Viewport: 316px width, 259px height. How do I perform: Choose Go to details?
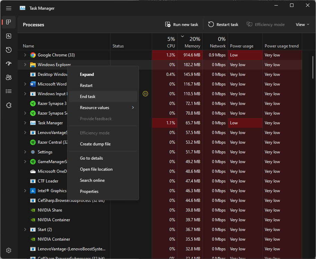click(x=103, y=158)
